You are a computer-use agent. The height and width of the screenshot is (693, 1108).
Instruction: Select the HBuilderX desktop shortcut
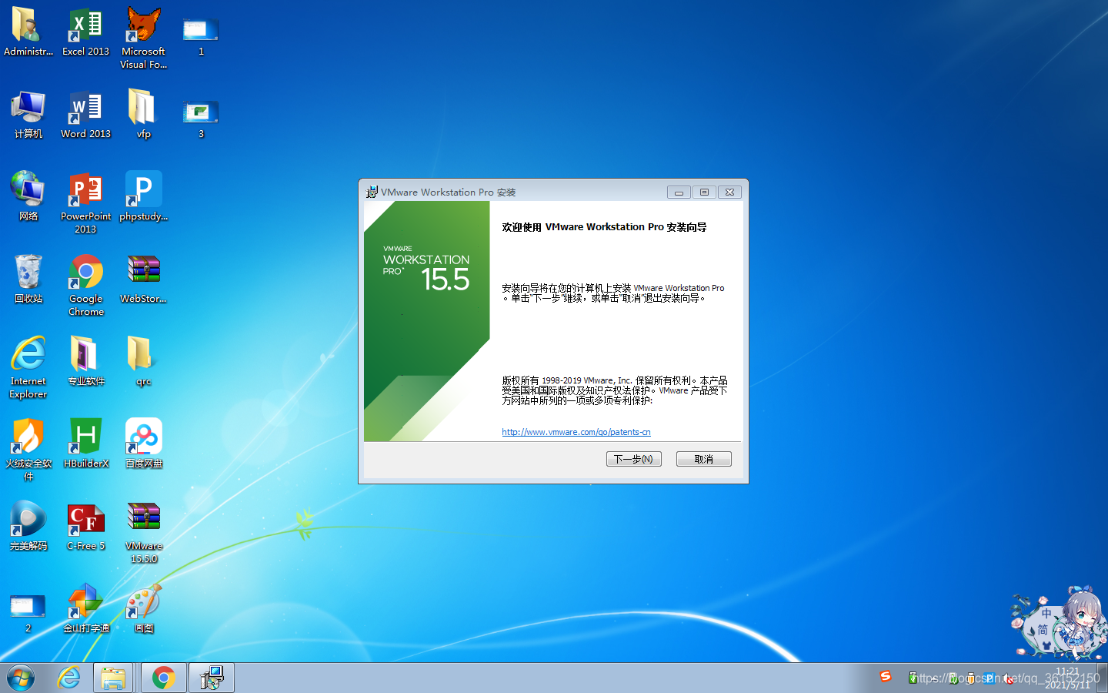(x=85, y=444)
